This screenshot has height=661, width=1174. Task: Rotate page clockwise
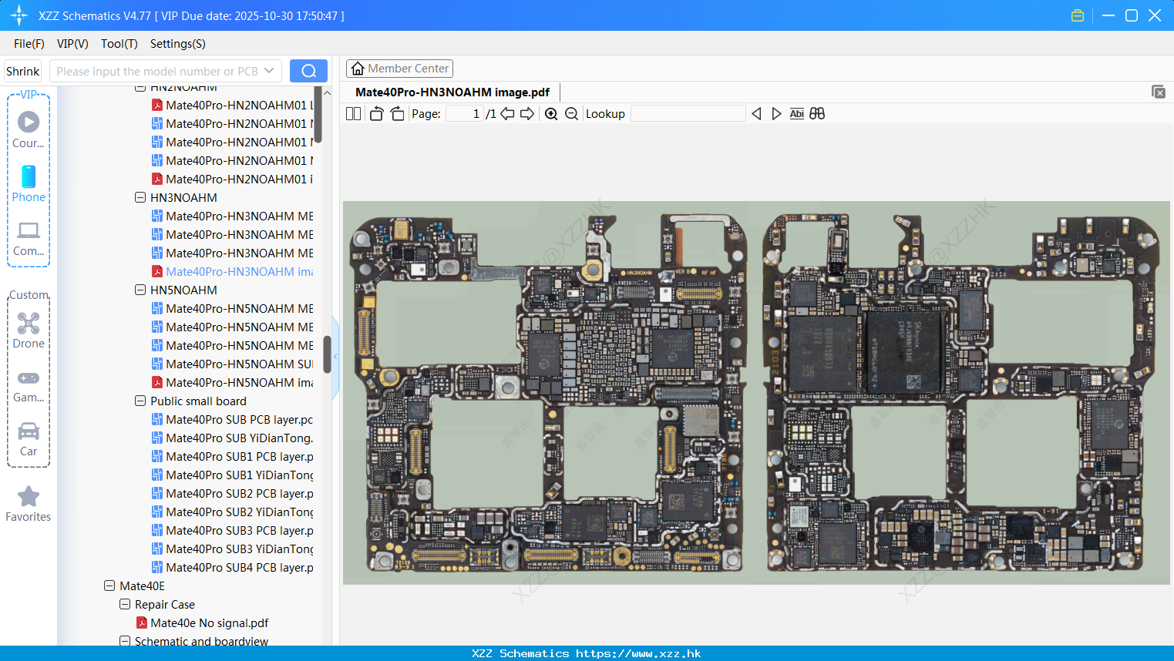pos(397,114)
